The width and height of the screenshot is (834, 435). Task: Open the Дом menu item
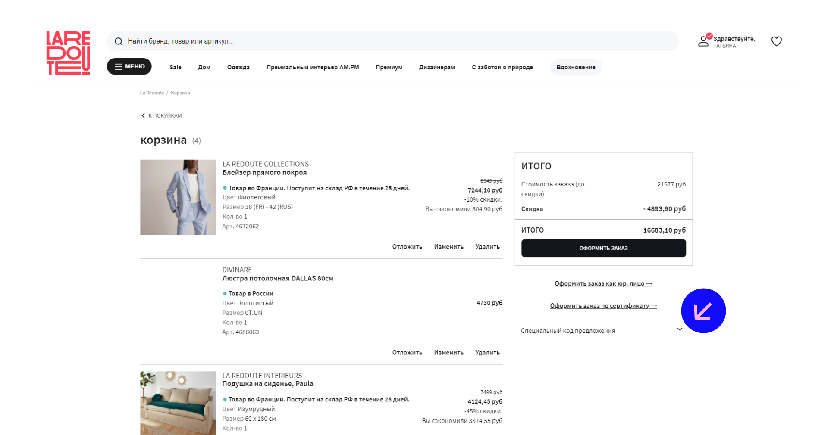point(204,67)
